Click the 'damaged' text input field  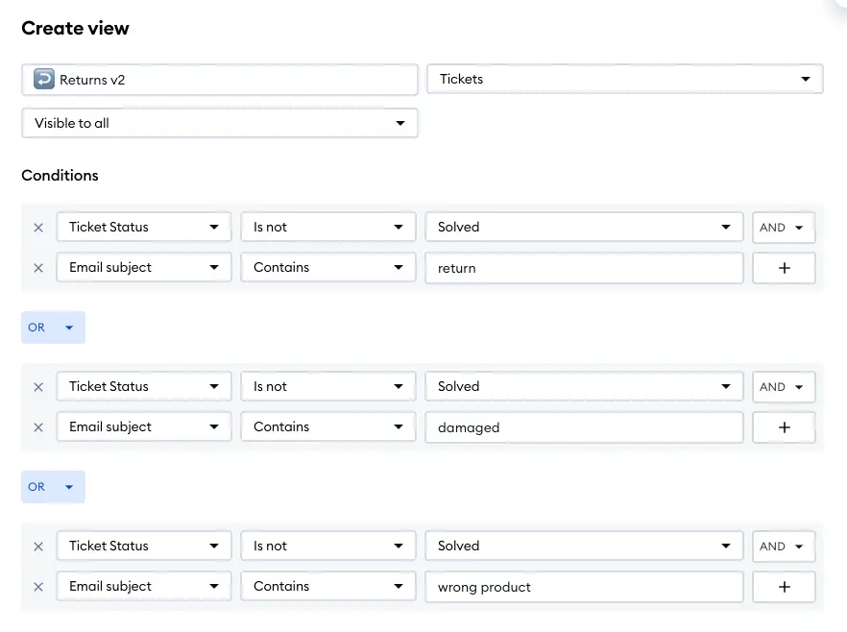click(x=584, y=427)
